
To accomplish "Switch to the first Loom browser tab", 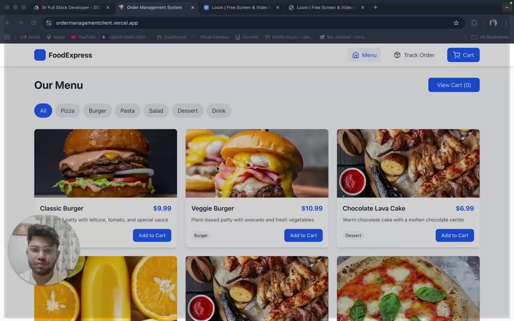I will [x=241, y=7].
